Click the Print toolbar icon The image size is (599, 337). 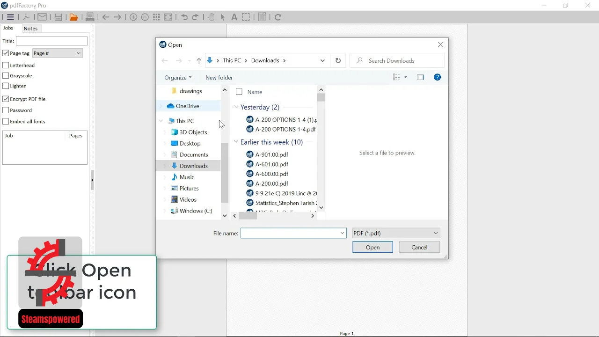click(90, 17)
